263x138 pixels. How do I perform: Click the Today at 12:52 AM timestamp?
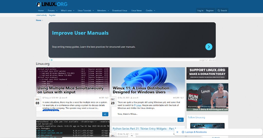click(x=51, y=98)
